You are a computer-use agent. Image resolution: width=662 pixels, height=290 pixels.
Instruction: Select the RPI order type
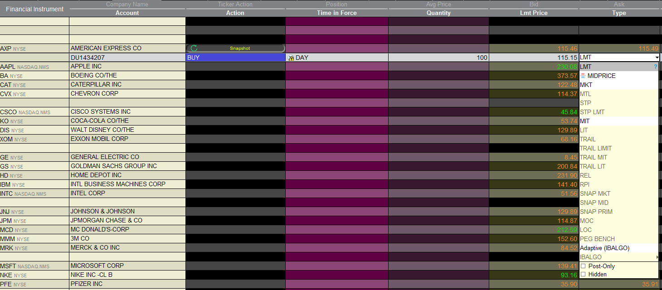click(x=618, y=184)
